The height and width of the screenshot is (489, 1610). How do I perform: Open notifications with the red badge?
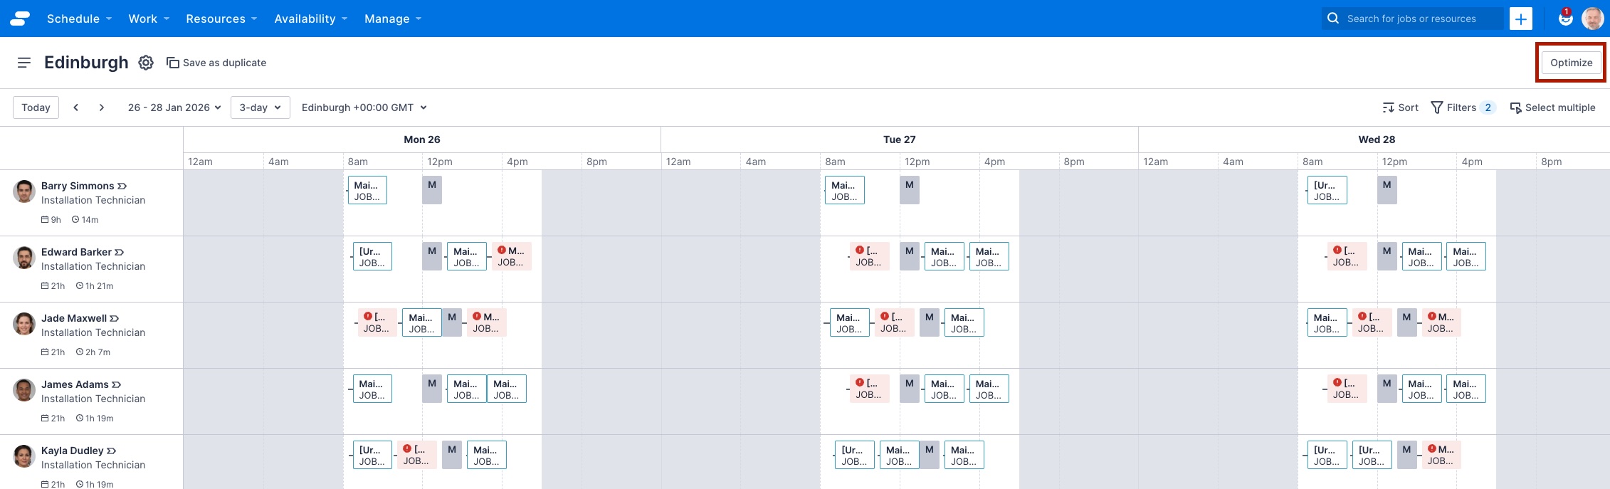1565,19
